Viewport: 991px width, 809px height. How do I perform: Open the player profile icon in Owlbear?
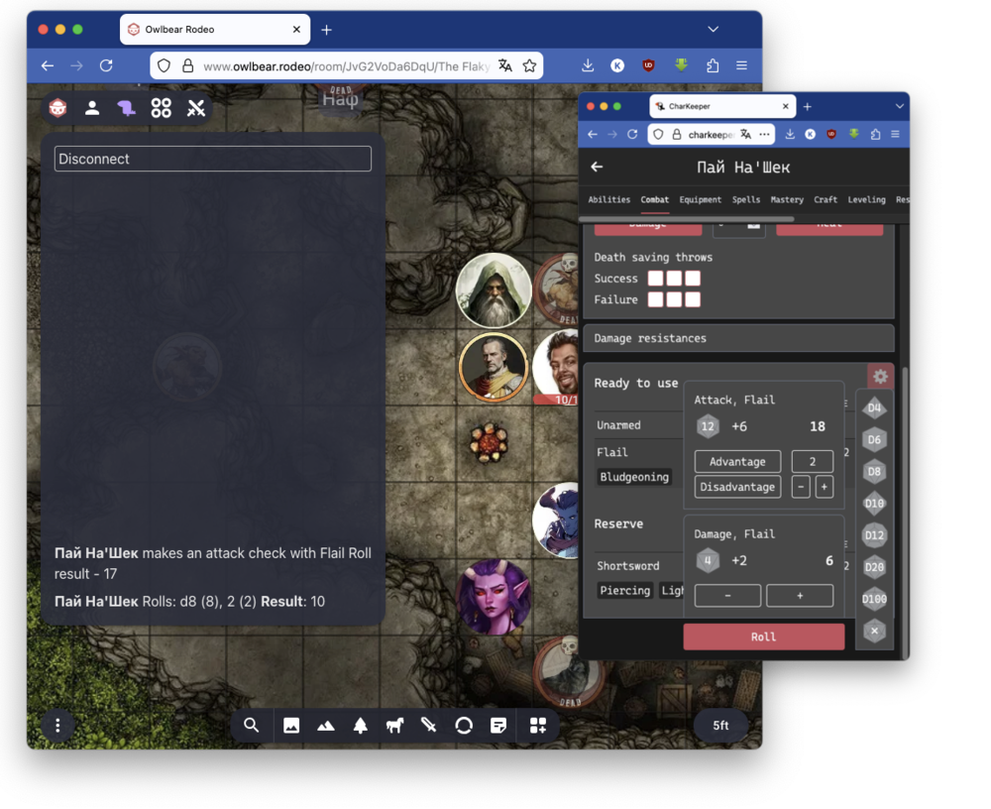(92, 109)
